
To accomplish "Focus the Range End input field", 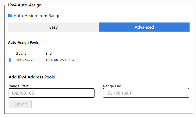I will [146, 93].
